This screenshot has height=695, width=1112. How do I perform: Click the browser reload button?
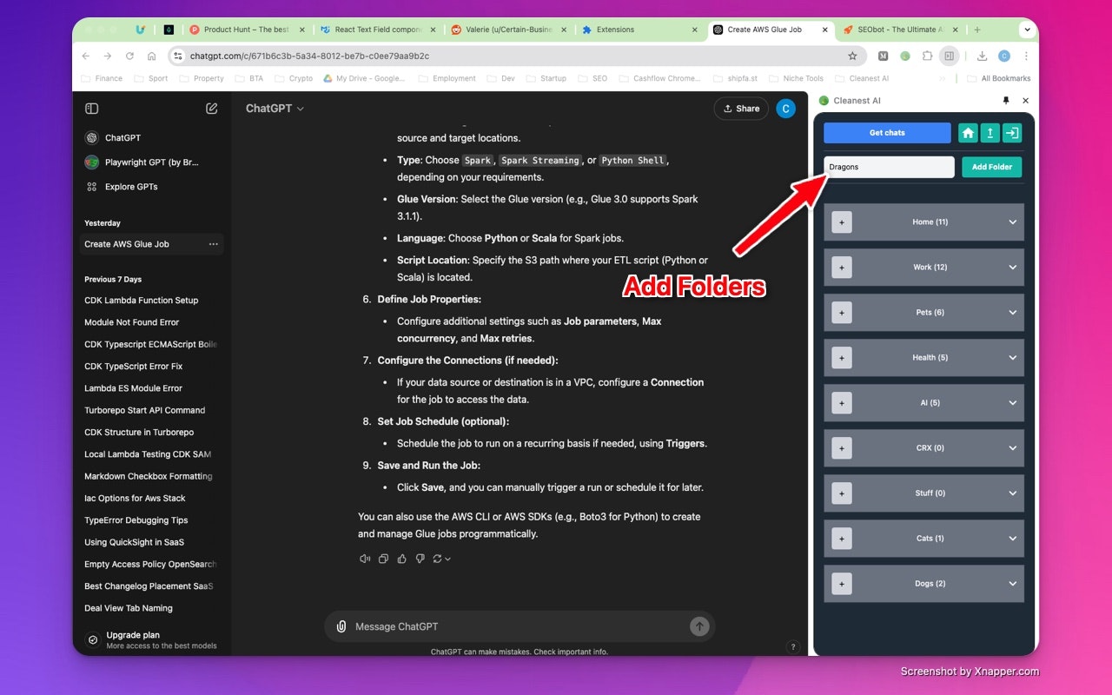[129, 56]
